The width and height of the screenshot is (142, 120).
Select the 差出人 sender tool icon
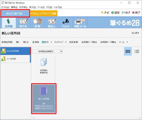click(52, 23)
